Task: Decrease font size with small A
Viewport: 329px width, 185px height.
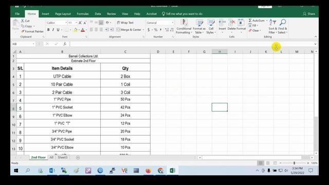Action: tap(85, 23)
